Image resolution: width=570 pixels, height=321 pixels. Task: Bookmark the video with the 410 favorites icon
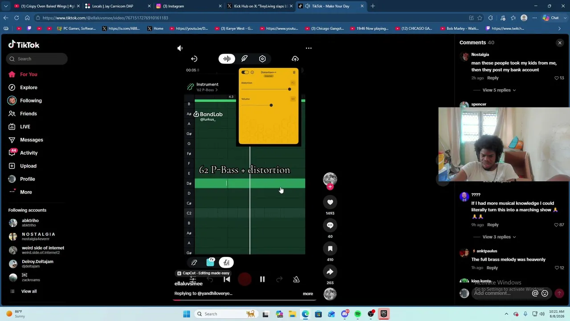(330, 249)
